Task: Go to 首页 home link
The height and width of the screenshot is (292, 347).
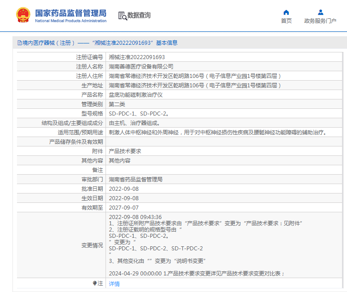Action: [x=286, y=21]
